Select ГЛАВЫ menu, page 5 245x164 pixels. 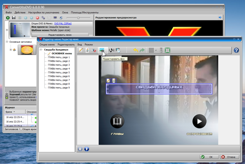tap(59, 73)
